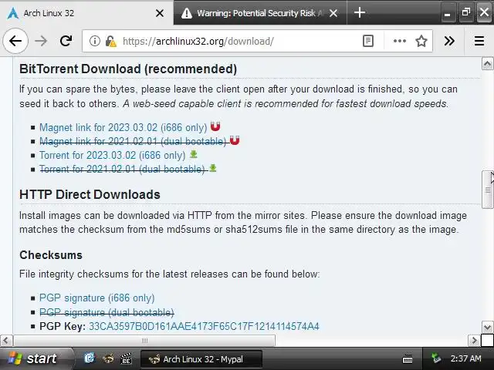Open Magnet link for 2023.03.02 (i686 only)
This screenshot has height=370, width=494.
pyautogui.click(x=123, y=127)
